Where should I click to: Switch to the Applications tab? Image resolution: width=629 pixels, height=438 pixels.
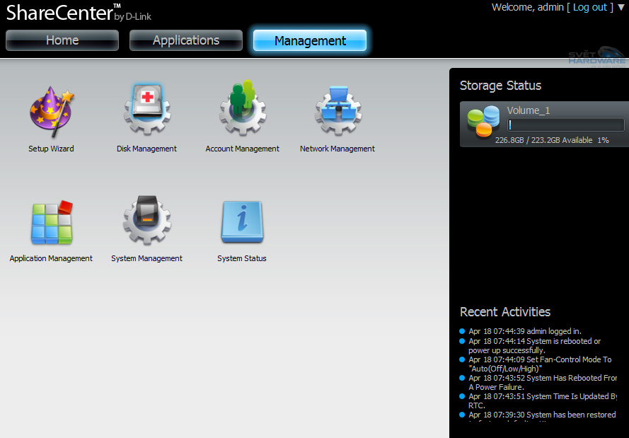click(186, 40)
